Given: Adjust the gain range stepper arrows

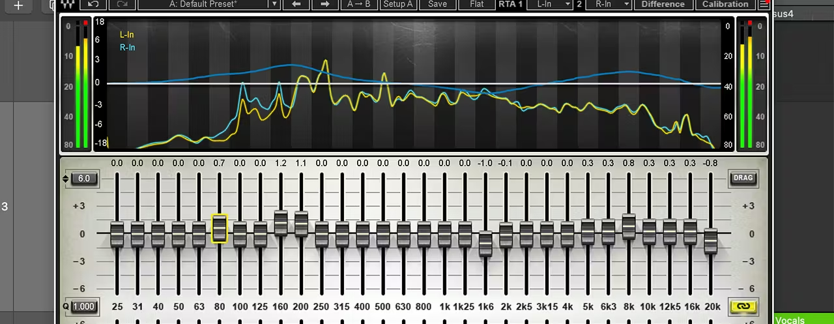Looking at the screenshot, I should click(x=66, y=179).
